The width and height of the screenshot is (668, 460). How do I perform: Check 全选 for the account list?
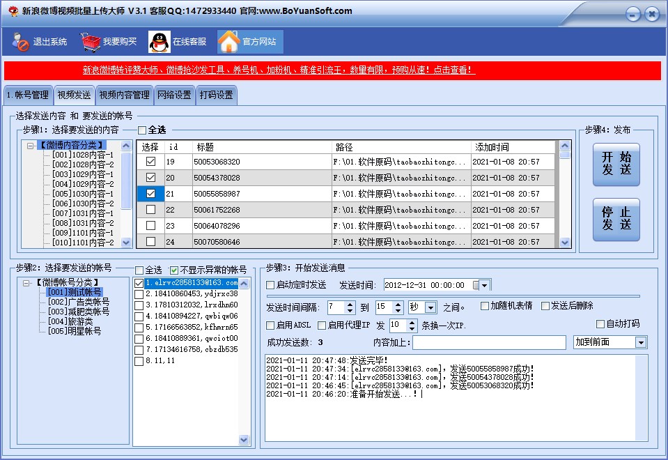coord(139,270)
